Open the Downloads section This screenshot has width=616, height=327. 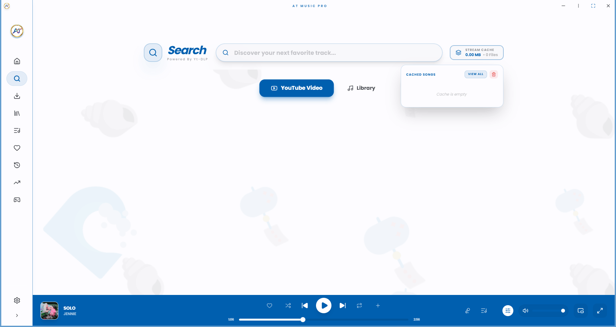point(17,96)
